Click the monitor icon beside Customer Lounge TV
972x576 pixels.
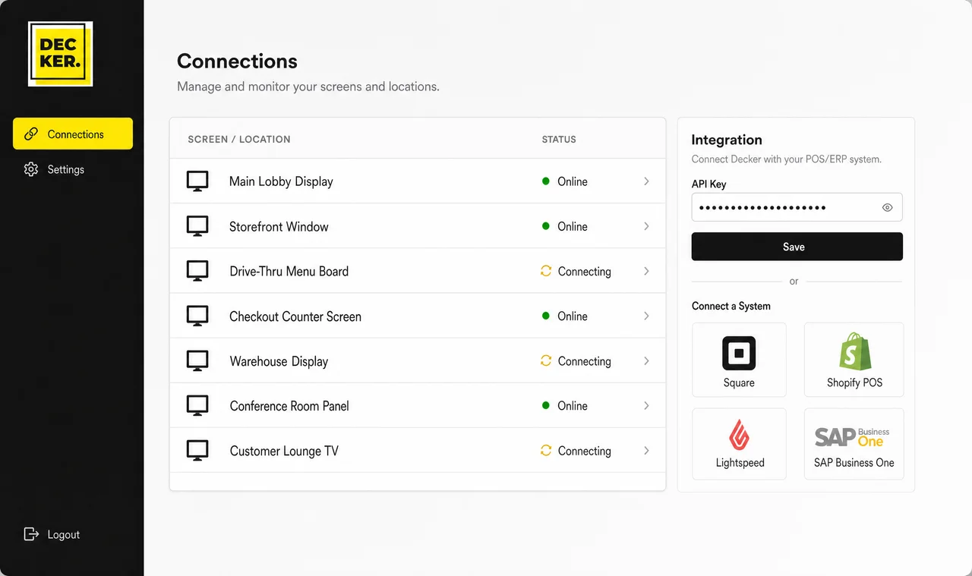pos(197,451)
